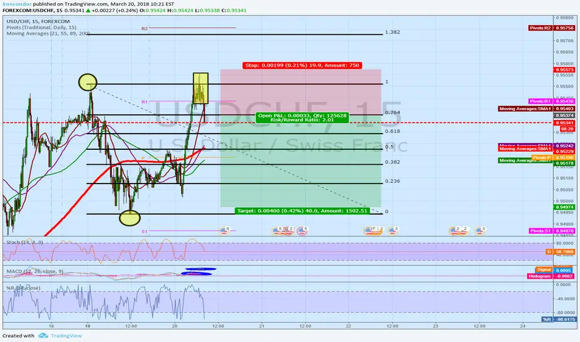Click date 21 on the time axis
Image resolution: width=580 pixels, height=342 pixels.
tap(261, 326)
